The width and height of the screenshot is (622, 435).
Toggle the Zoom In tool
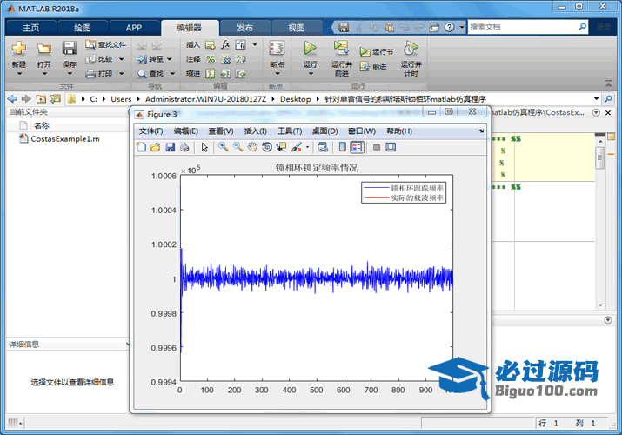click(224, 147)
